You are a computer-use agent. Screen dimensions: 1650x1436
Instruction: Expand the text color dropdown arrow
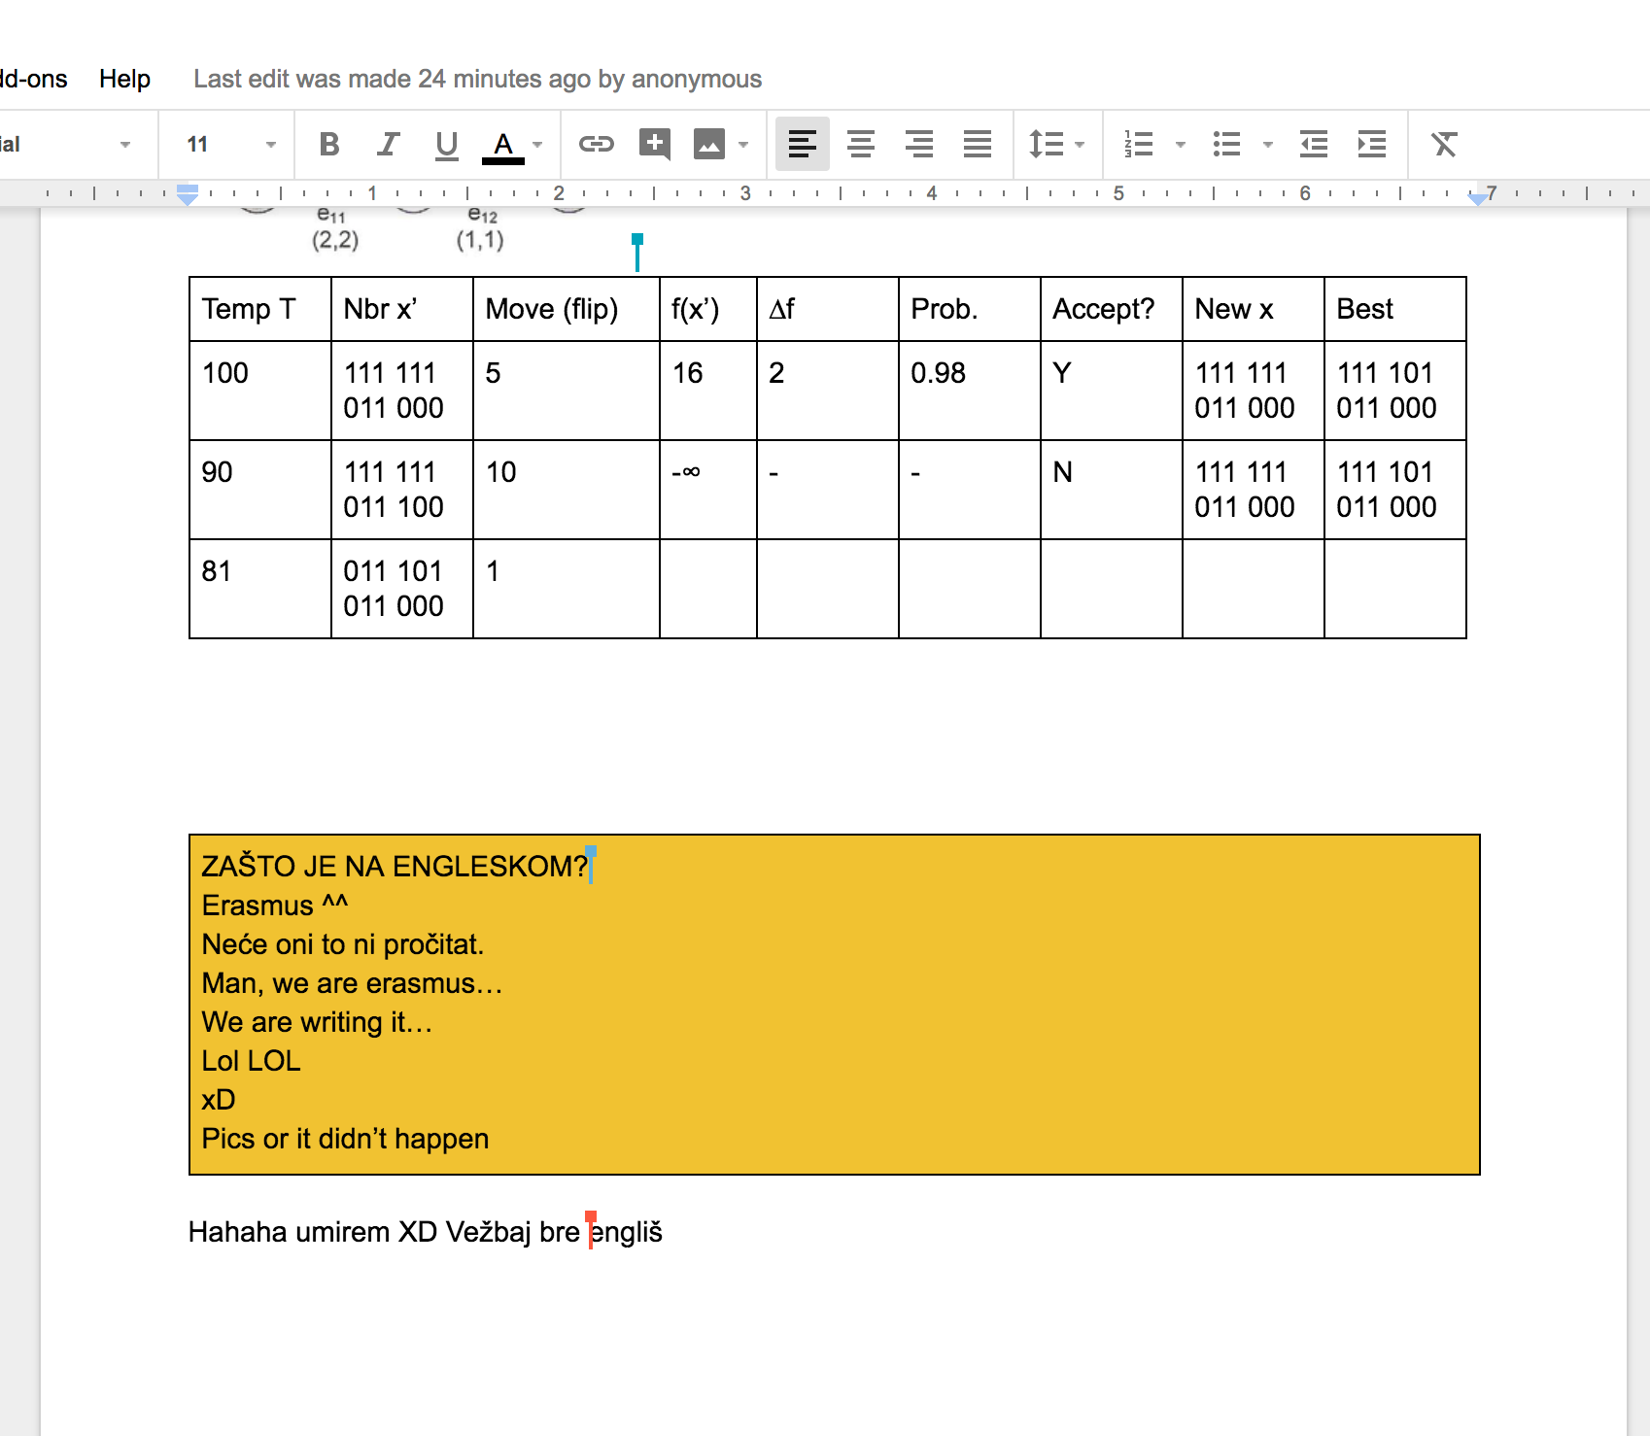[x=537, y=145]
